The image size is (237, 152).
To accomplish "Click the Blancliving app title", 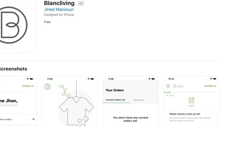I will 59,3.
